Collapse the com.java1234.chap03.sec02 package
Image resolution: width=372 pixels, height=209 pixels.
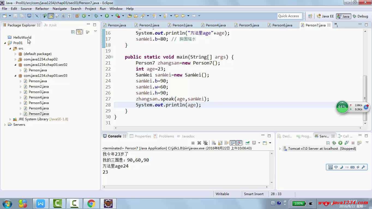click(x=16, y=65)
